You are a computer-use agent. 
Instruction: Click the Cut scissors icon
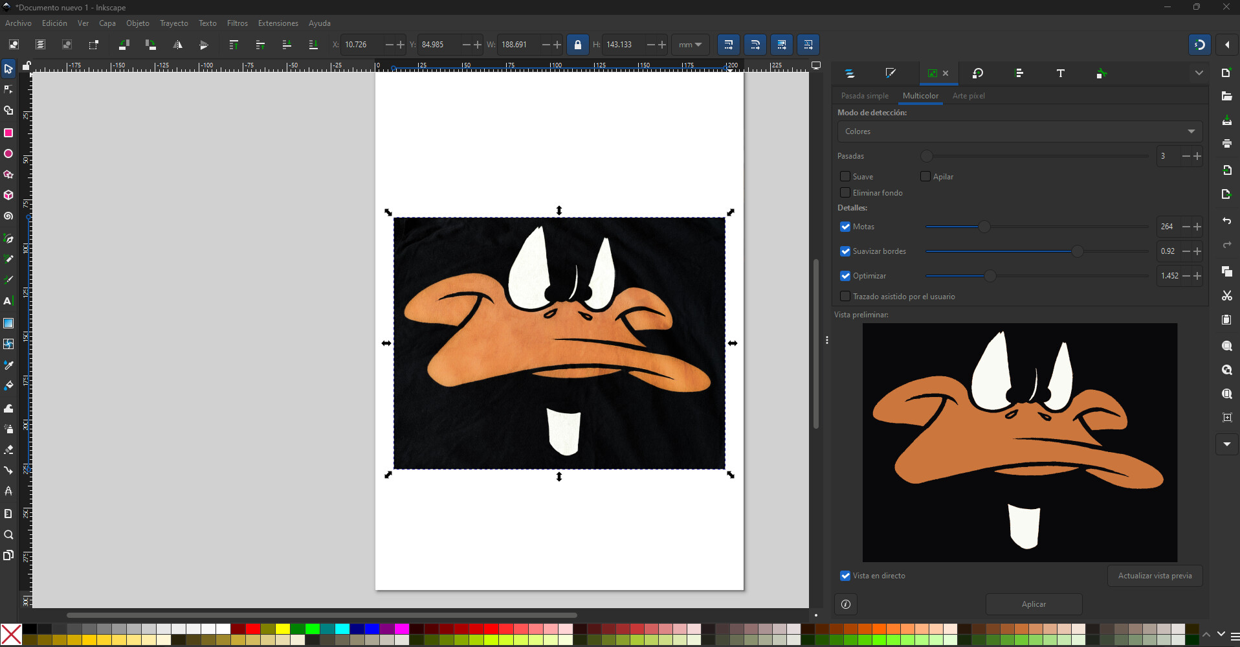pyautogui.click(x=1226, y=295)
